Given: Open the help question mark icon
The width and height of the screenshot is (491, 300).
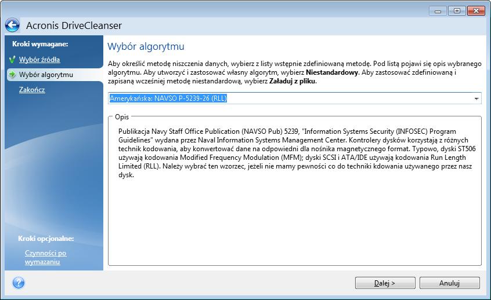Looking at the screenshot, I should (x=19, y=283).
